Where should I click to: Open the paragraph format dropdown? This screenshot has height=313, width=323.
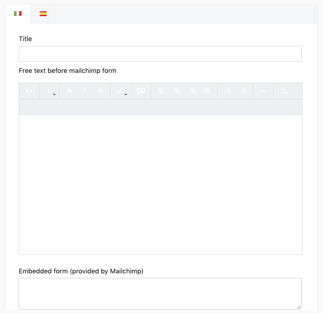50,91
